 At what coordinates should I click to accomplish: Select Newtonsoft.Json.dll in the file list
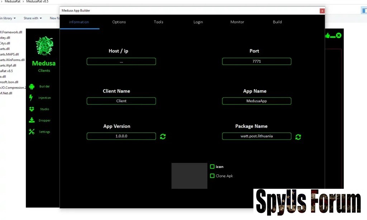pyautogui.click(x=9, y=82)
